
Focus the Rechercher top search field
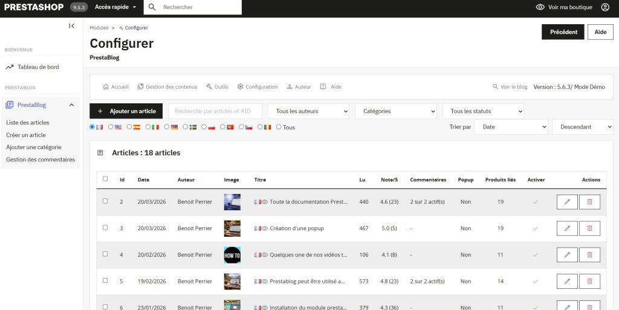(x=193, y=7)
